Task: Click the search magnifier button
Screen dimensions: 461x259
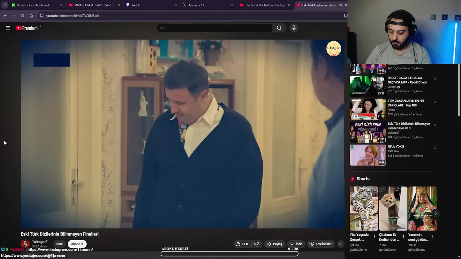Action: [279, 28]
